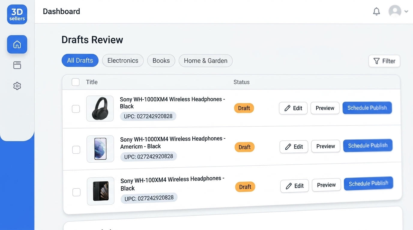Open the purple phone thumbnail
Screen dimensions: 413x230
[x=100, y=149]
